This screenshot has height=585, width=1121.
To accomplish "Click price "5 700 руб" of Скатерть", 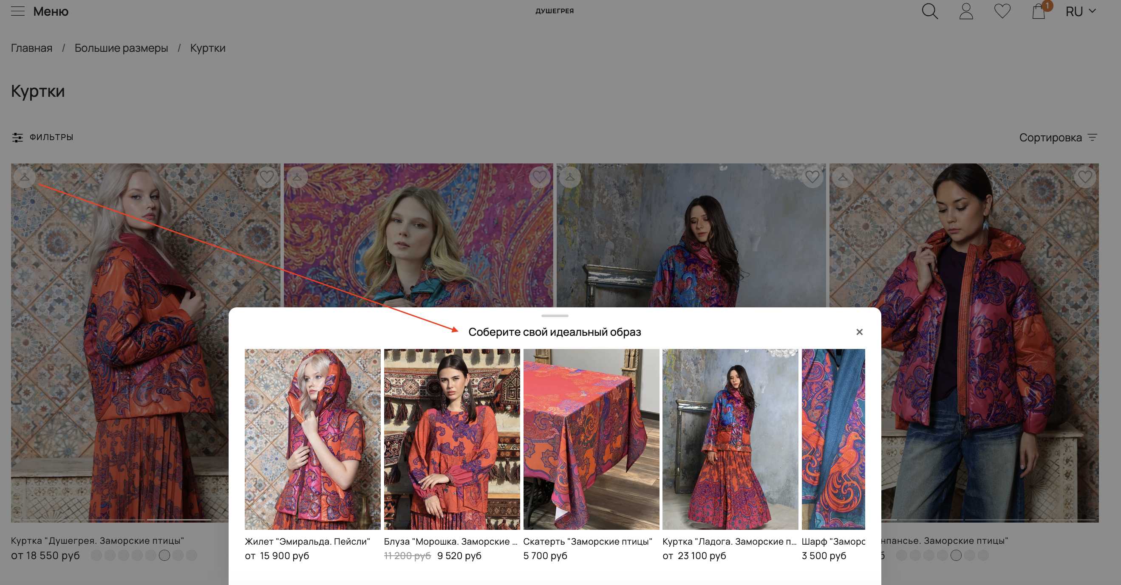I will point(545,556).
